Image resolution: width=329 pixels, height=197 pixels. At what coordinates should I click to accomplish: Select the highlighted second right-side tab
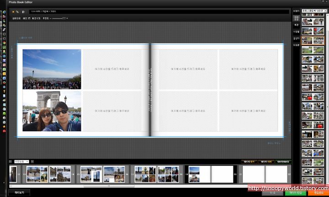[296, 18]
